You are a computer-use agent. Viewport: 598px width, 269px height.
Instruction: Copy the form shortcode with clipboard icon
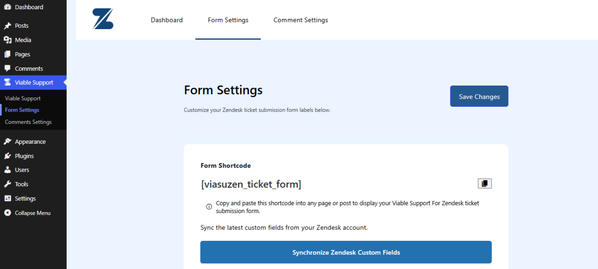tap(485, 183)
